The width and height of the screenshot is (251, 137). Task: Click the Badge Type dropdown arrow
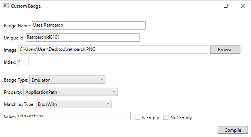coord(102,80)
